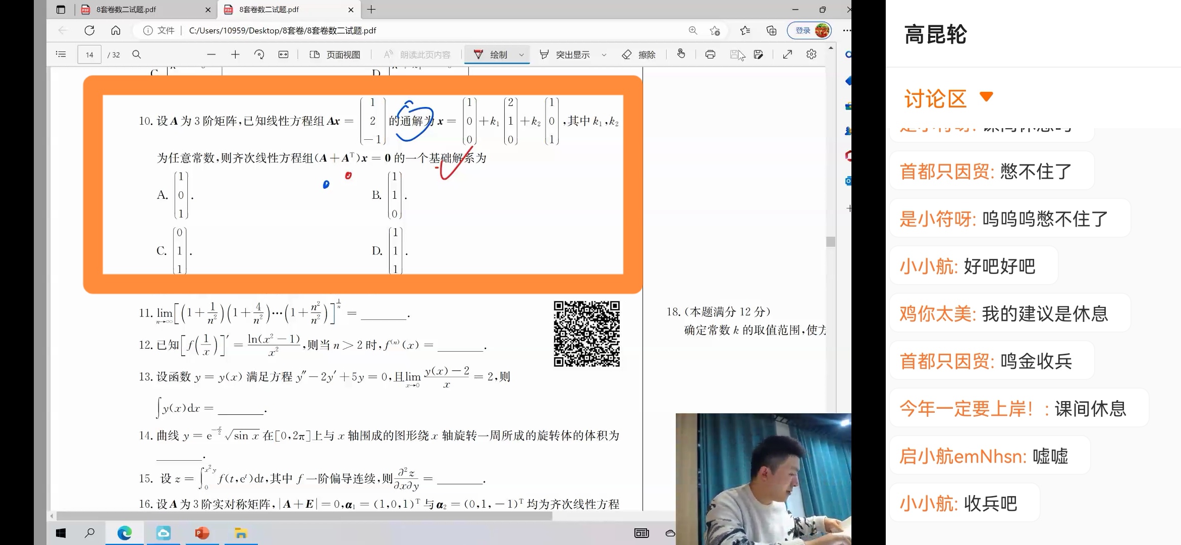Collapse the 讨论区 discussion panel
This screenshot has height=545, width=1181.
point(987,97)
